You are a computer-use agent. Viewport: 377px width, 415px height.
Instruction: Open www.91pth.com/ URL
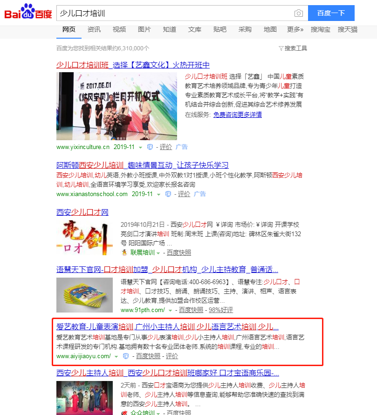point(143,310)
